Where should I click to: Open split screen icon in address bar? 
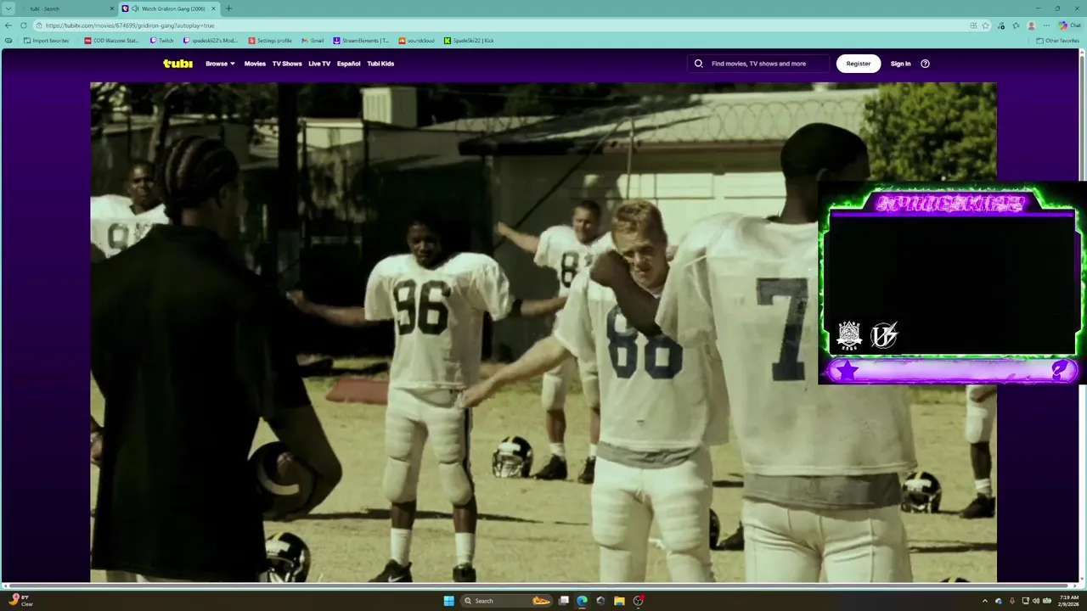coord(973,25)
